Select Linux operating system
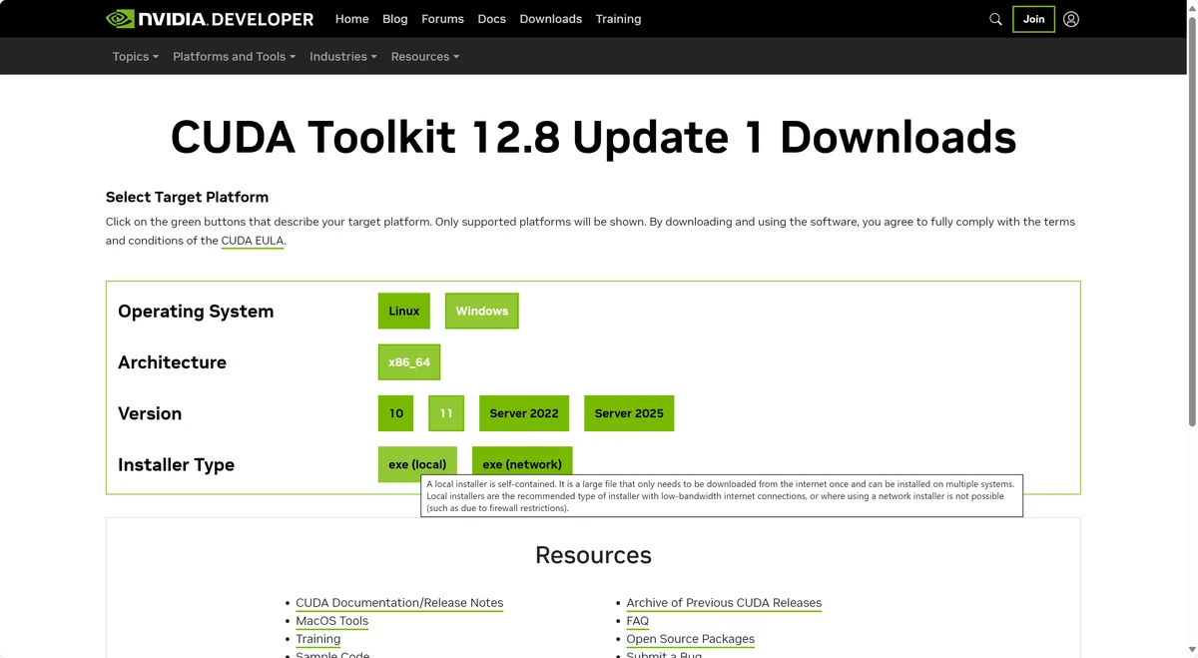This screenshot has width=1198, height=658. click(403, 311)
